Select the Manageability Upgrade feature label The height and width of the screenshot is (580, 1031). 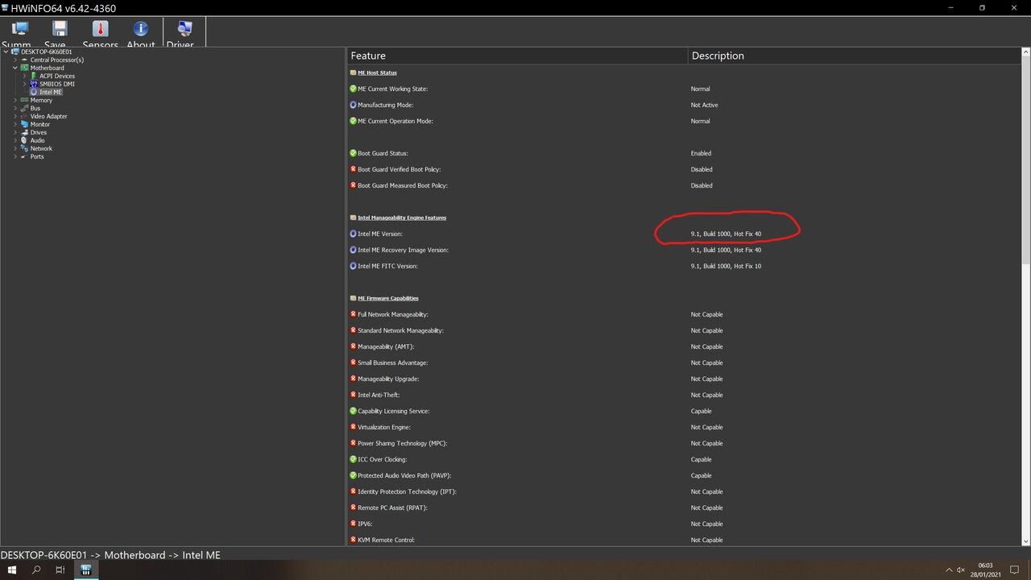(388, 379)
